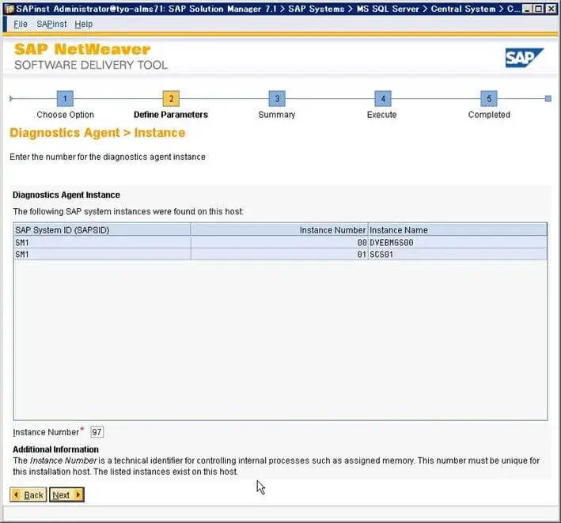Click the Execute step label

click(x=381, y=115)
